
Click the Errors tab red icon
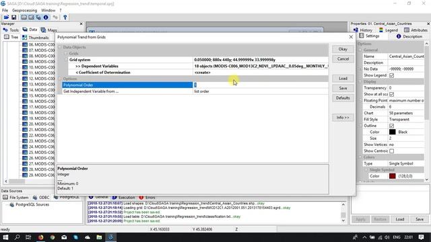[x=141, y=197]
